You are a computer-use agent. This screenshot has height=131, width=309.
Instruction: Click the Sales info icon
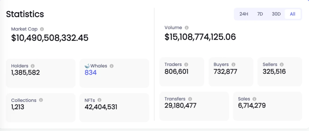254,99
